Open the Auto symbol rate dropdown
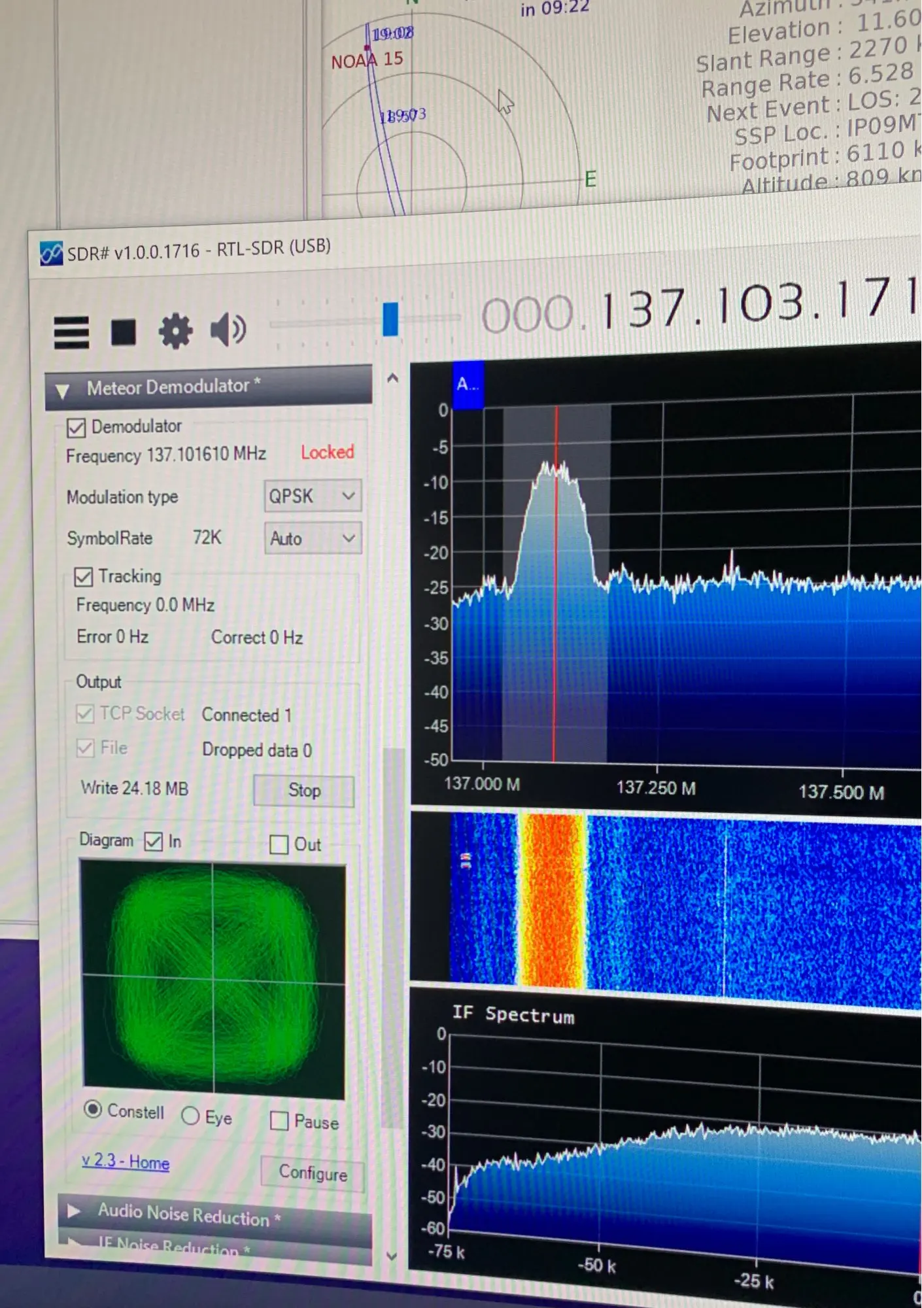The image size is (922, 1308). pos(313,538)
